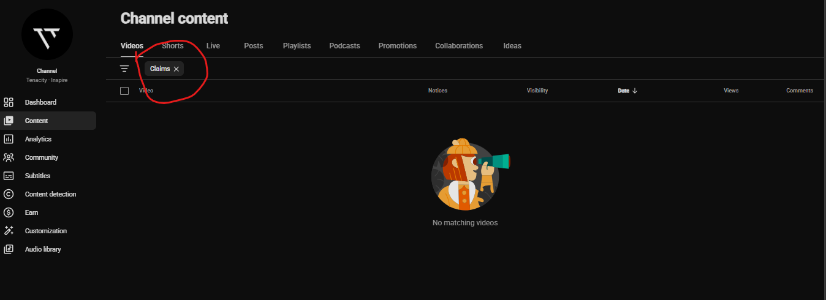The height and width of the screenshot is (300, 826).
Task: Remove the Claims filter chip
Action: (x=176, y=69)
